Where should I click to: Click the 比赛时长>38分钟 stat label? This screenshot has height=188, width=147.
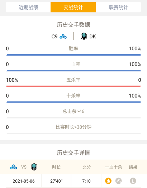coord(73,127)
